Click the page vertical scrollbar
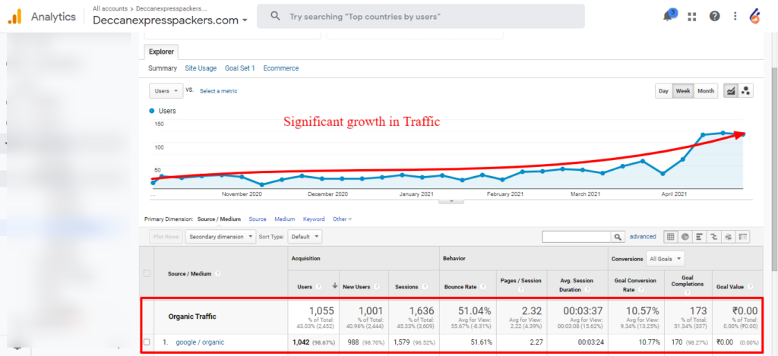This screenshot has height=356, width=778. (774, 169)
